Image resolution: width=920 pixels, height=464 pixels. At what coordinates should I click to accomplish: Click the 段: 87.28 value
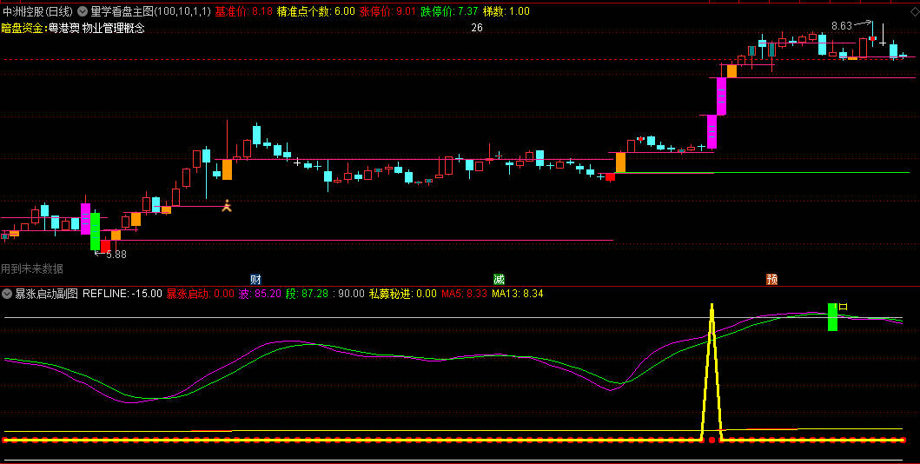[x=307, y=294]
